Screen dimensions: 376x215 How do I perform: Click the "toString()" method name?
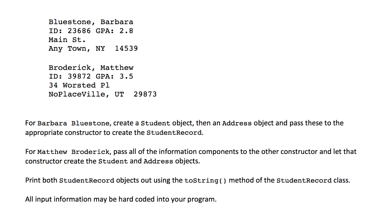tap(205, 181)
